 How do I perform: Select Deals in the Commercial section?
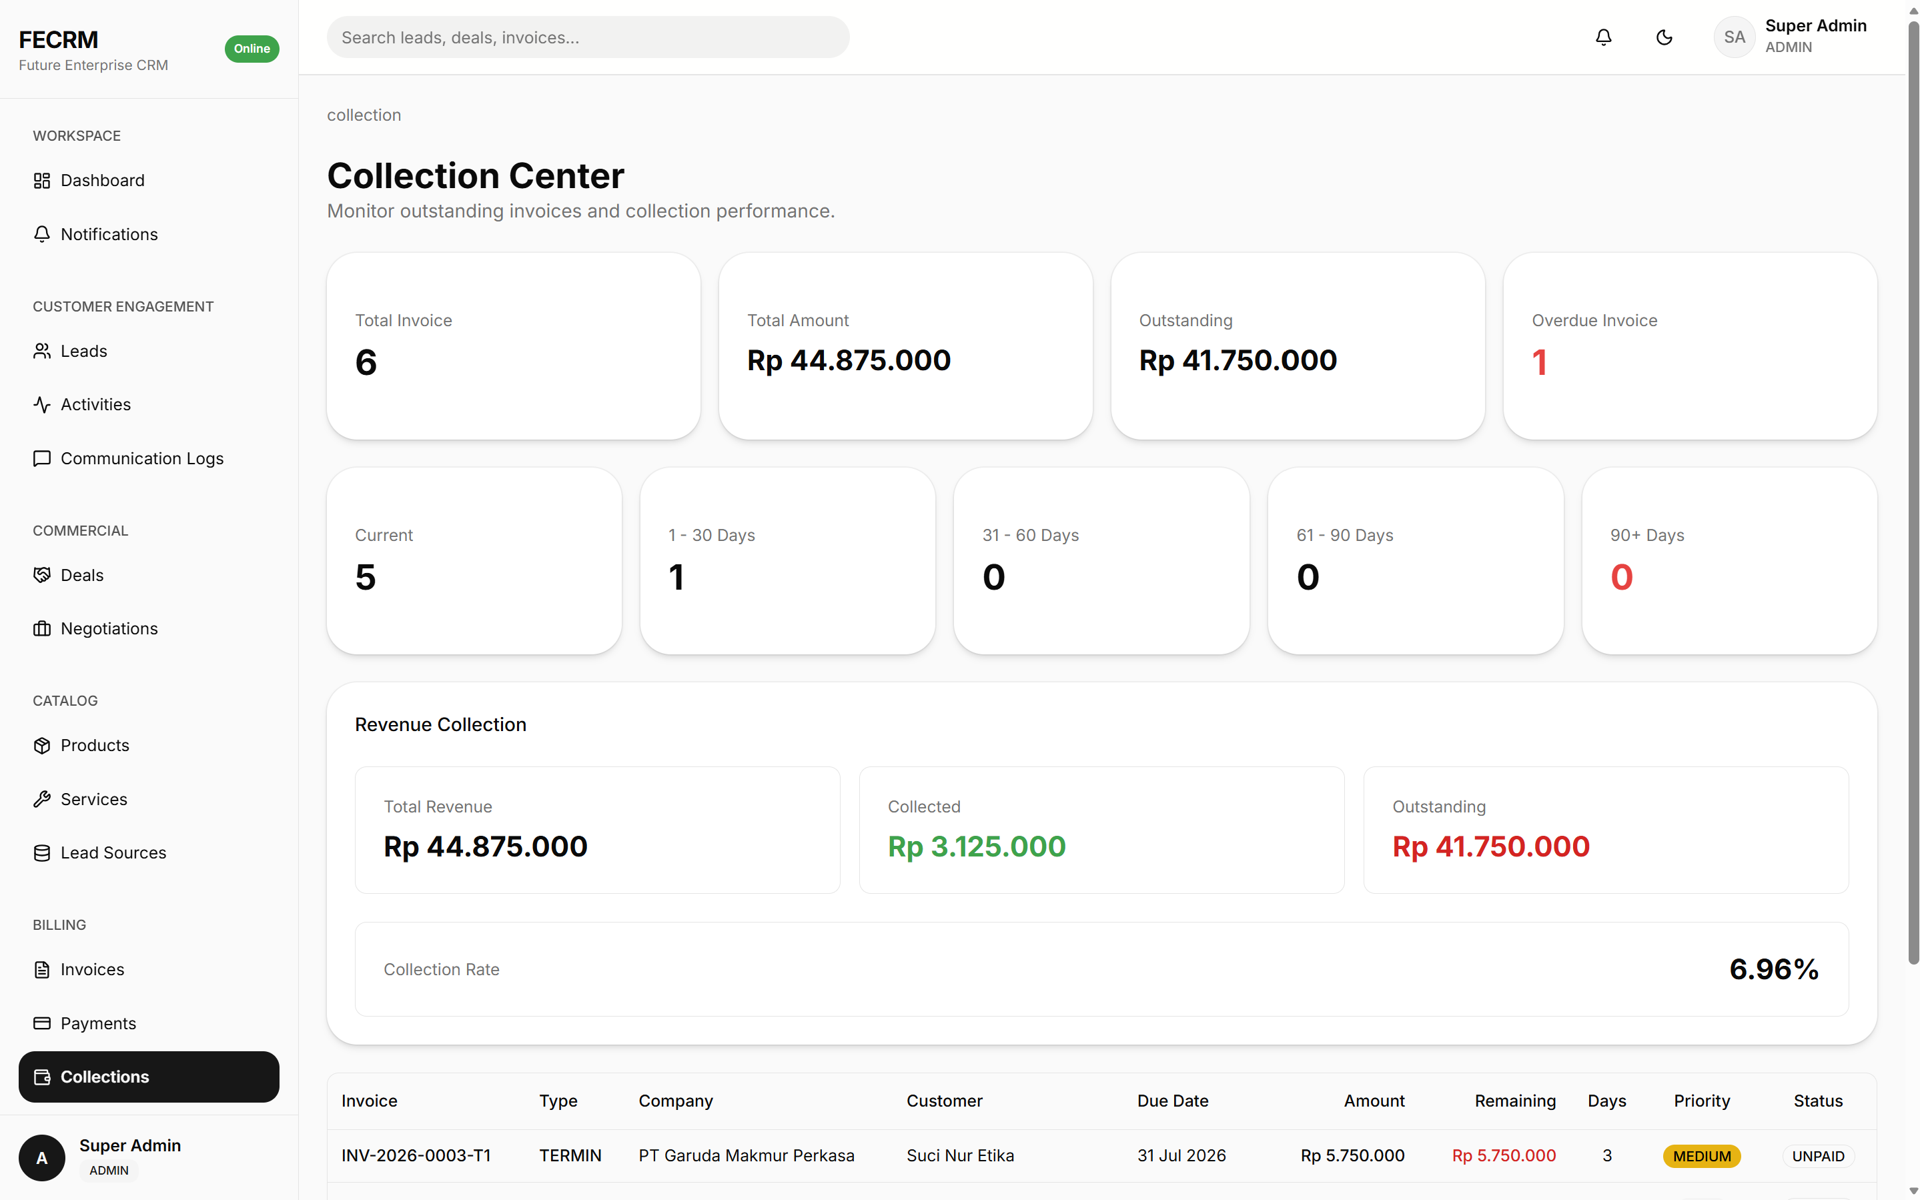click(149, 574)
